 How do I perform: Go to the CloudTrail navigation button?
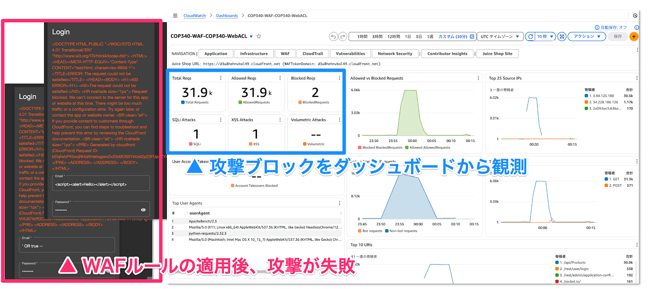313,54
